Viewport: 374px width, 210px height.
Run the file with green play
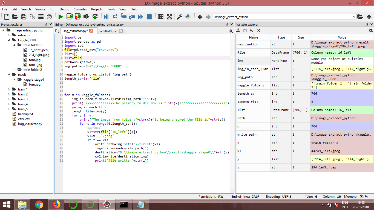point(61,17)
